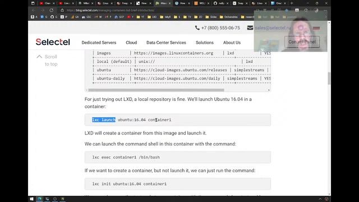359x202 pixels.
Task: Close the 'Snap' tab
Action: (x=247, y=3)
